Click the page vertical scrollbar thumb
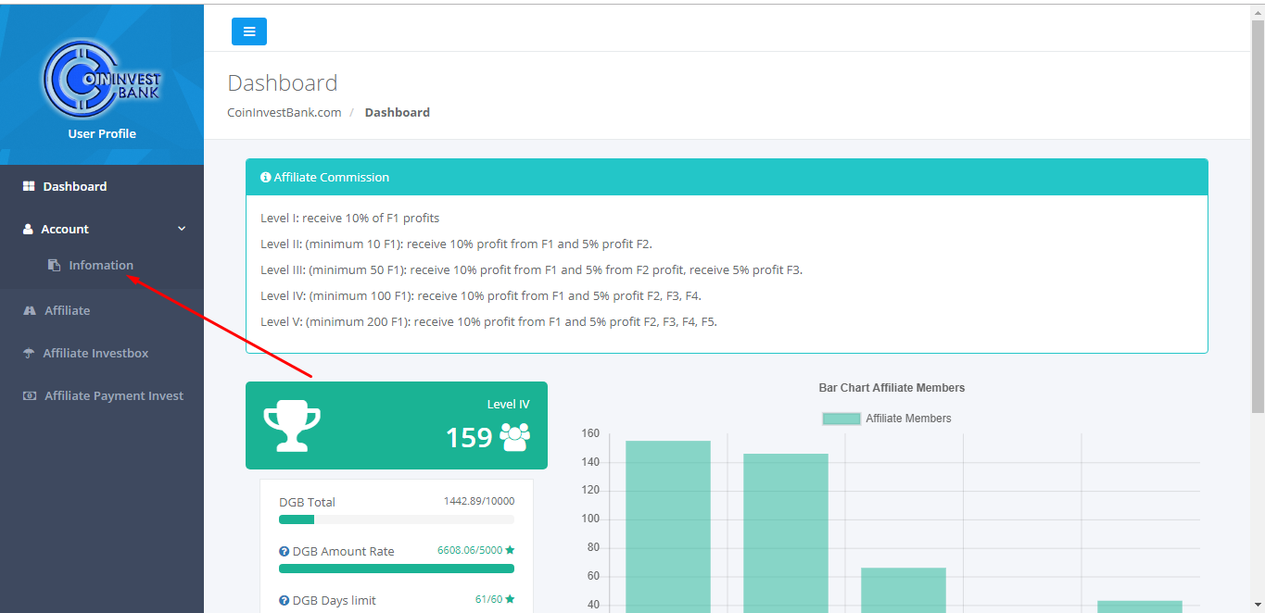 [1258, 215]
